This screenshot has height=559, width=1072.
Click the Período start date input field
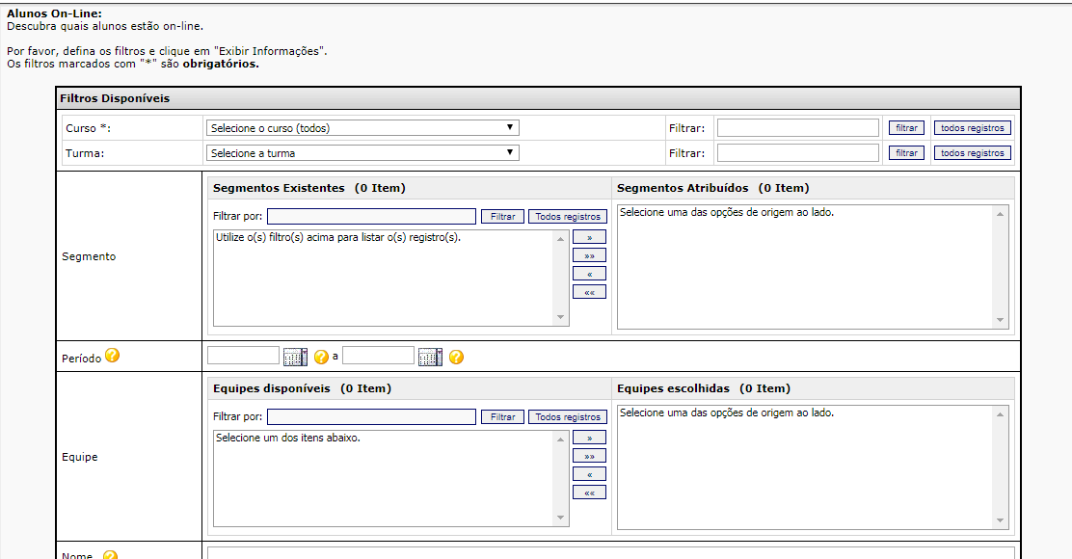click(243, 356)
